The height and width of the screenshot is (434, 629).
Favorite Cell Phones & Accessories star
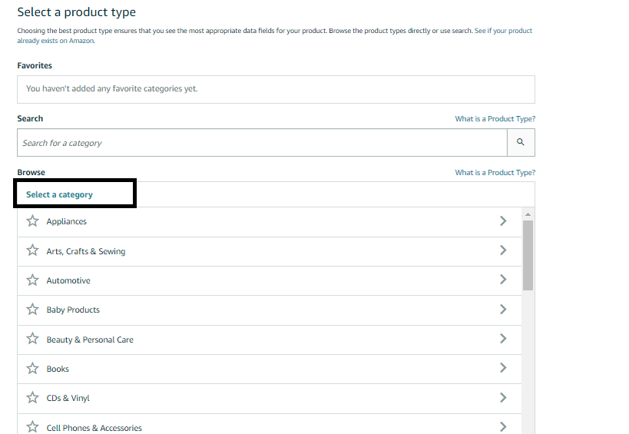32,427
